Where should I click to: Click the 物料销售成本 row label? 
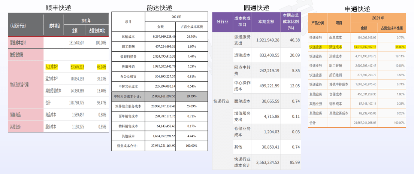pos(128,126)
